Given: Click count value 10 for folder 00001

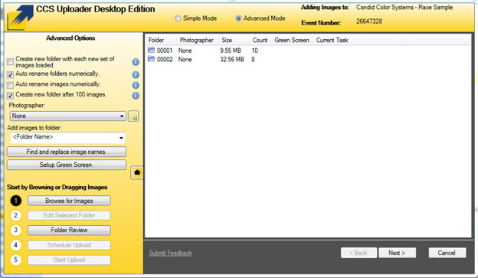Looking at the screenshot, I should point(255,51).
